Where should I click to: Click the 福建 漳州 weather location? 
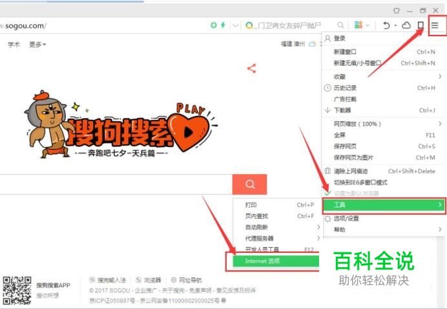coord(293,44)
